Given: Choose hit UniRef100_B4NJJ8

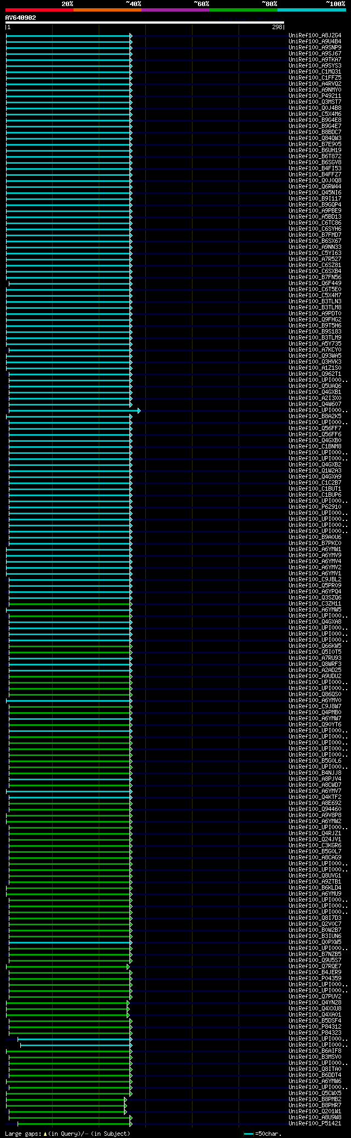Looking at the screenshot, I should (x=315, y=773).
